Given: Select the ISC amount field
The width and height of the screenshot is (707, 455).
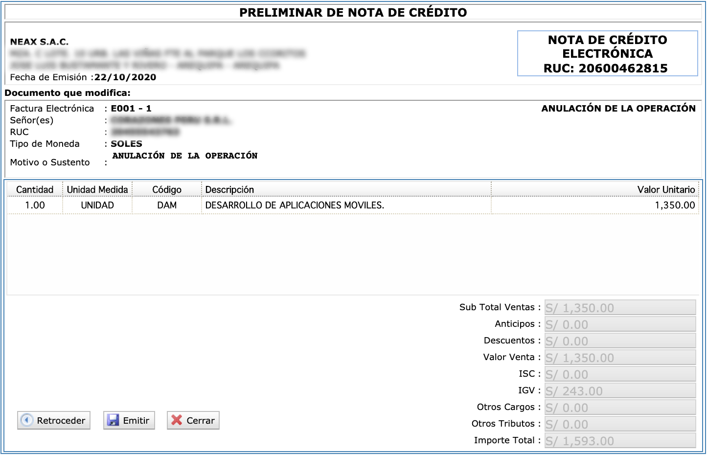Looking at the screenshot, I should coord(620,374).
